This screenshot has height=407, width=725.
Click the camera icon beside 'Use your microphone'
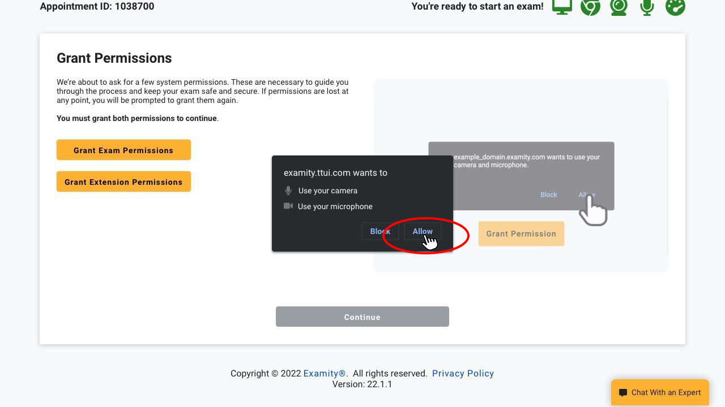[x=288, y=206]
